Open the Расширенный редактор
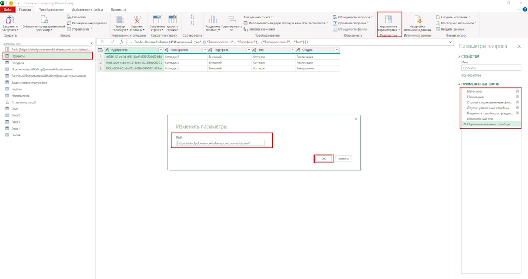528x279 pixels. click(87, 23)
